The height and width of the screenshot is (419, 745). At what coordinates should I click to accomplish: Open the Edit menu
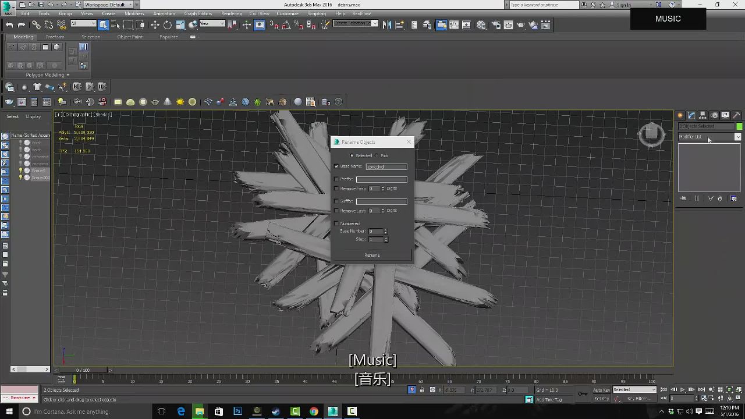click(x=25, y=13)
